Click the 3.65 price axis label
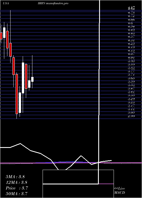Image resolution: width=142 pixels, height=198 pixels. click(131, 78)
